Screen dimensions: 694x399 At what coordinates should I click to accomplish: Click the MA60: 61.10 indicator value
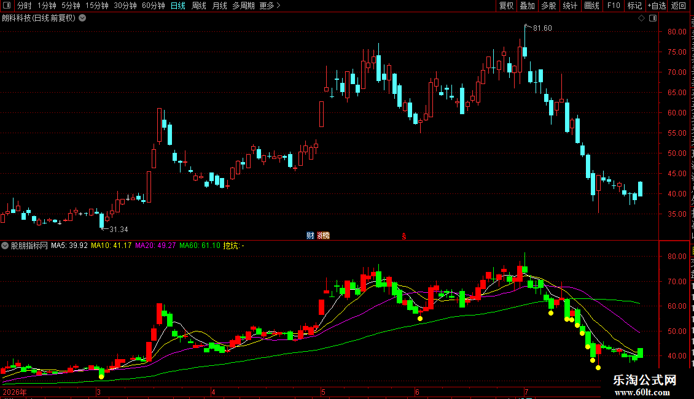(200, 246)
